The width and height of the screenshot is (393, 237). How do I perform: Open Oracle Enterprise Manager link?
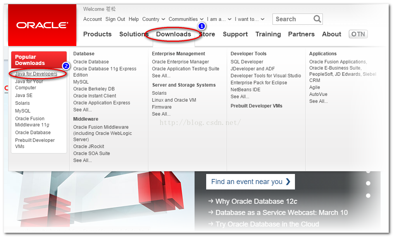[181, 62]
